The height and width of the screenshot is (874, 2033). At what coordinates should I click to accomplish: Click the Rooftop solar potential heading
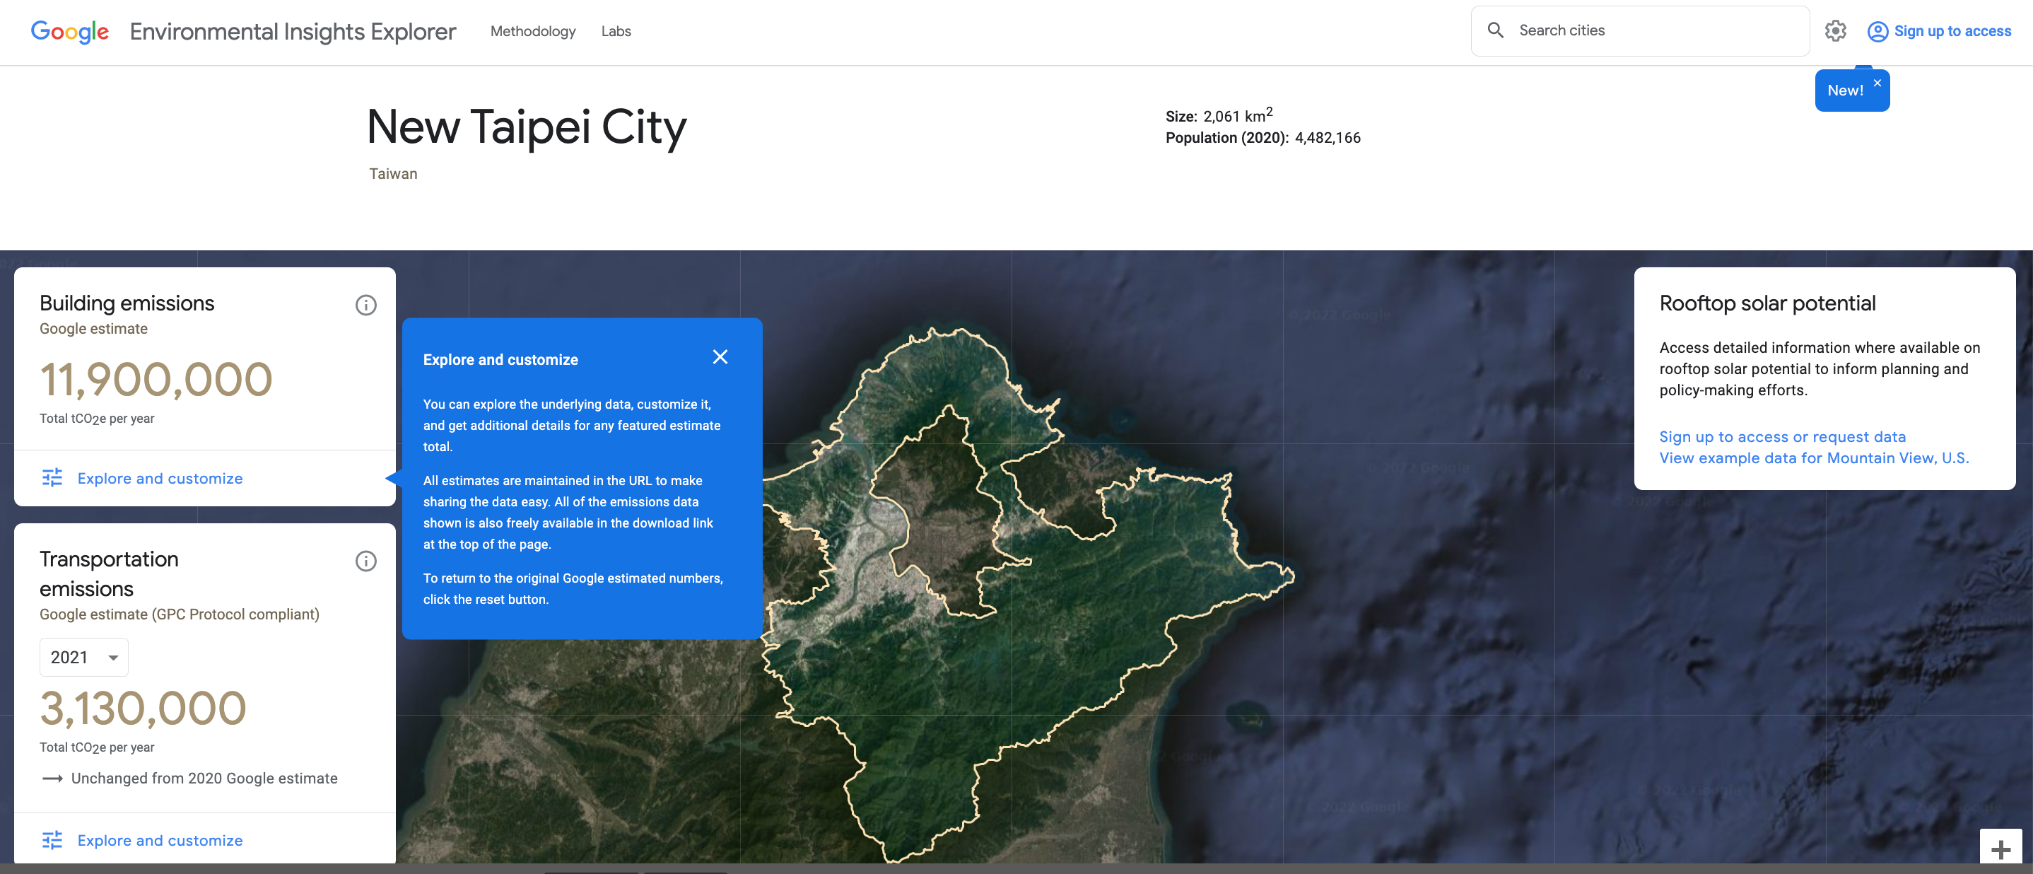click(x=1767, y=304)
